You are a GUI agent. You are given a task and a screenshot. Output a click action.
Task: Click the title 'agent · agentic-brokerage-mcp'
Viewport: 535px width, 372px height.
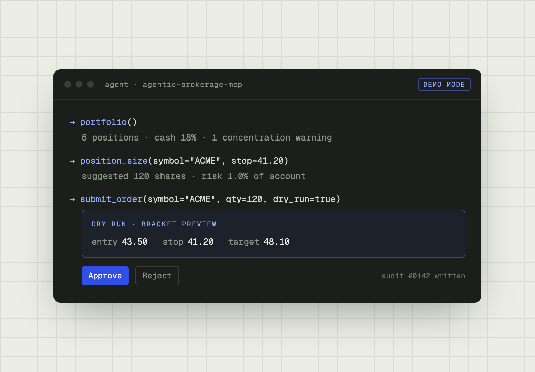click(174, 85)
